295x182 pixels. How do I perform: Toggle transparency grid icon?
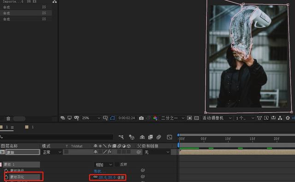196,118
